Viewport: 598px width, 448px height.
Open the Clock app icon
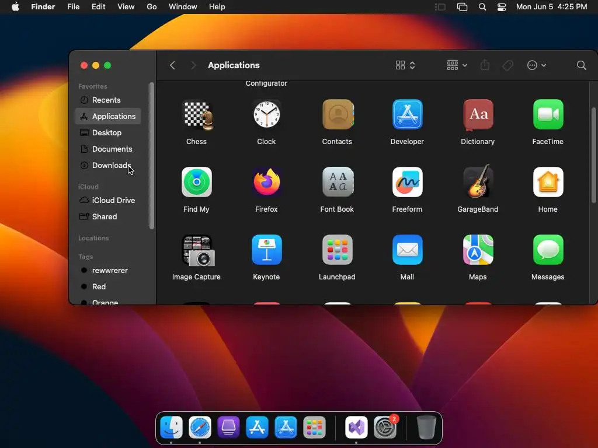coord(266,115)
